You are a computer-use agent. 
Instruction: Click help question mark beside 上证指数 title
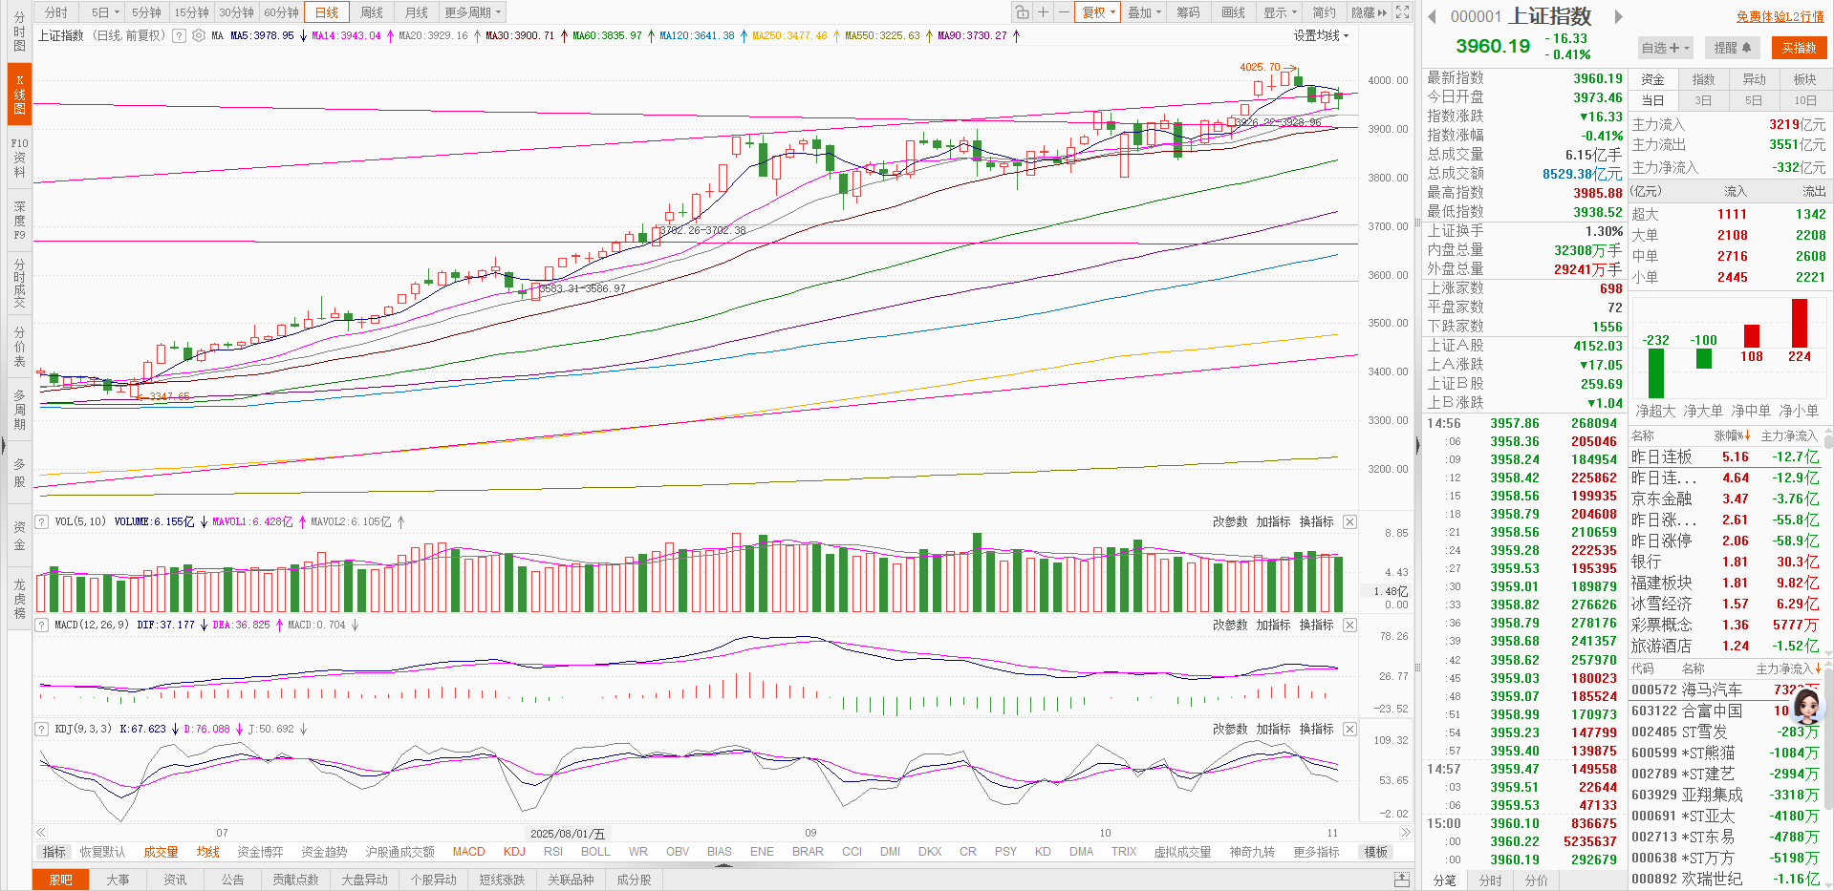(179, 35)
